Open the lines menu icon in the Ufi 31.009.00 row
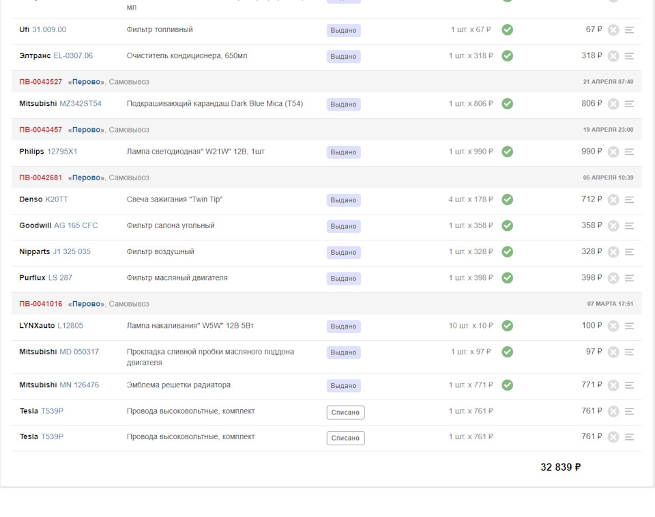This screenshot has height=517, width=655. tap(629, 30)
